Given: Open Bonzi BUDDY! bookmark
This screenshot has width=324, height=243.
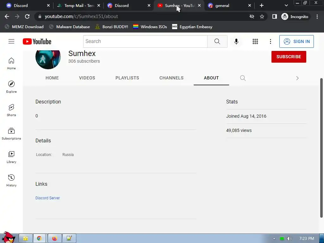Looking at the screenshot, I should [x=112, y=27].
